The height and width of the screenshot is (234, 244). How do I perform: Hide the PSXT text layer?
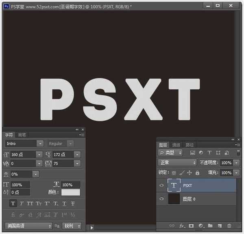pyautogui.click(x=162, y=185)
